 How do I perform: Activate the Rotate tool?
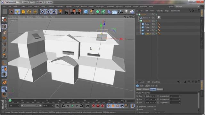click(x=29, y=12)
